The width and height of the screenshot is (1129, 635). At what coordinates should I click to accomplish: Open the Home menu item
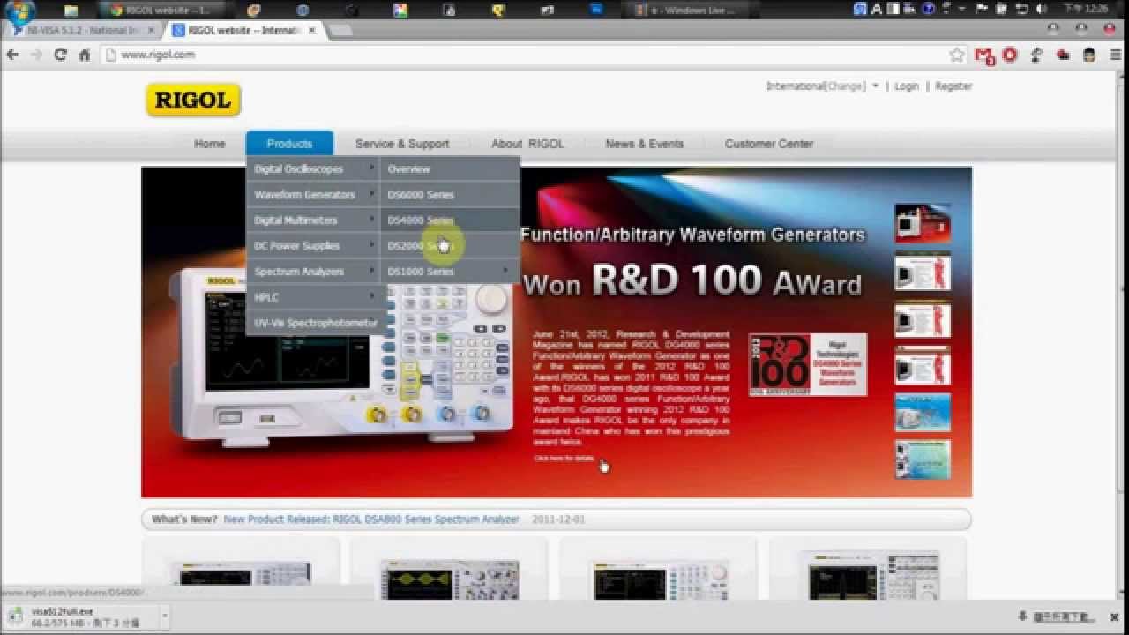(x=210, y=144)
